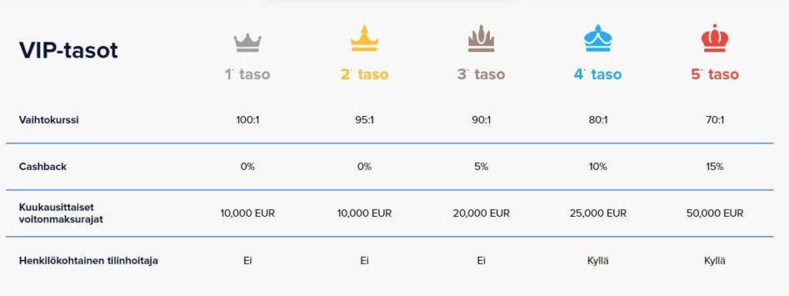Click the brown crown icon for level 3

(481, 38)
